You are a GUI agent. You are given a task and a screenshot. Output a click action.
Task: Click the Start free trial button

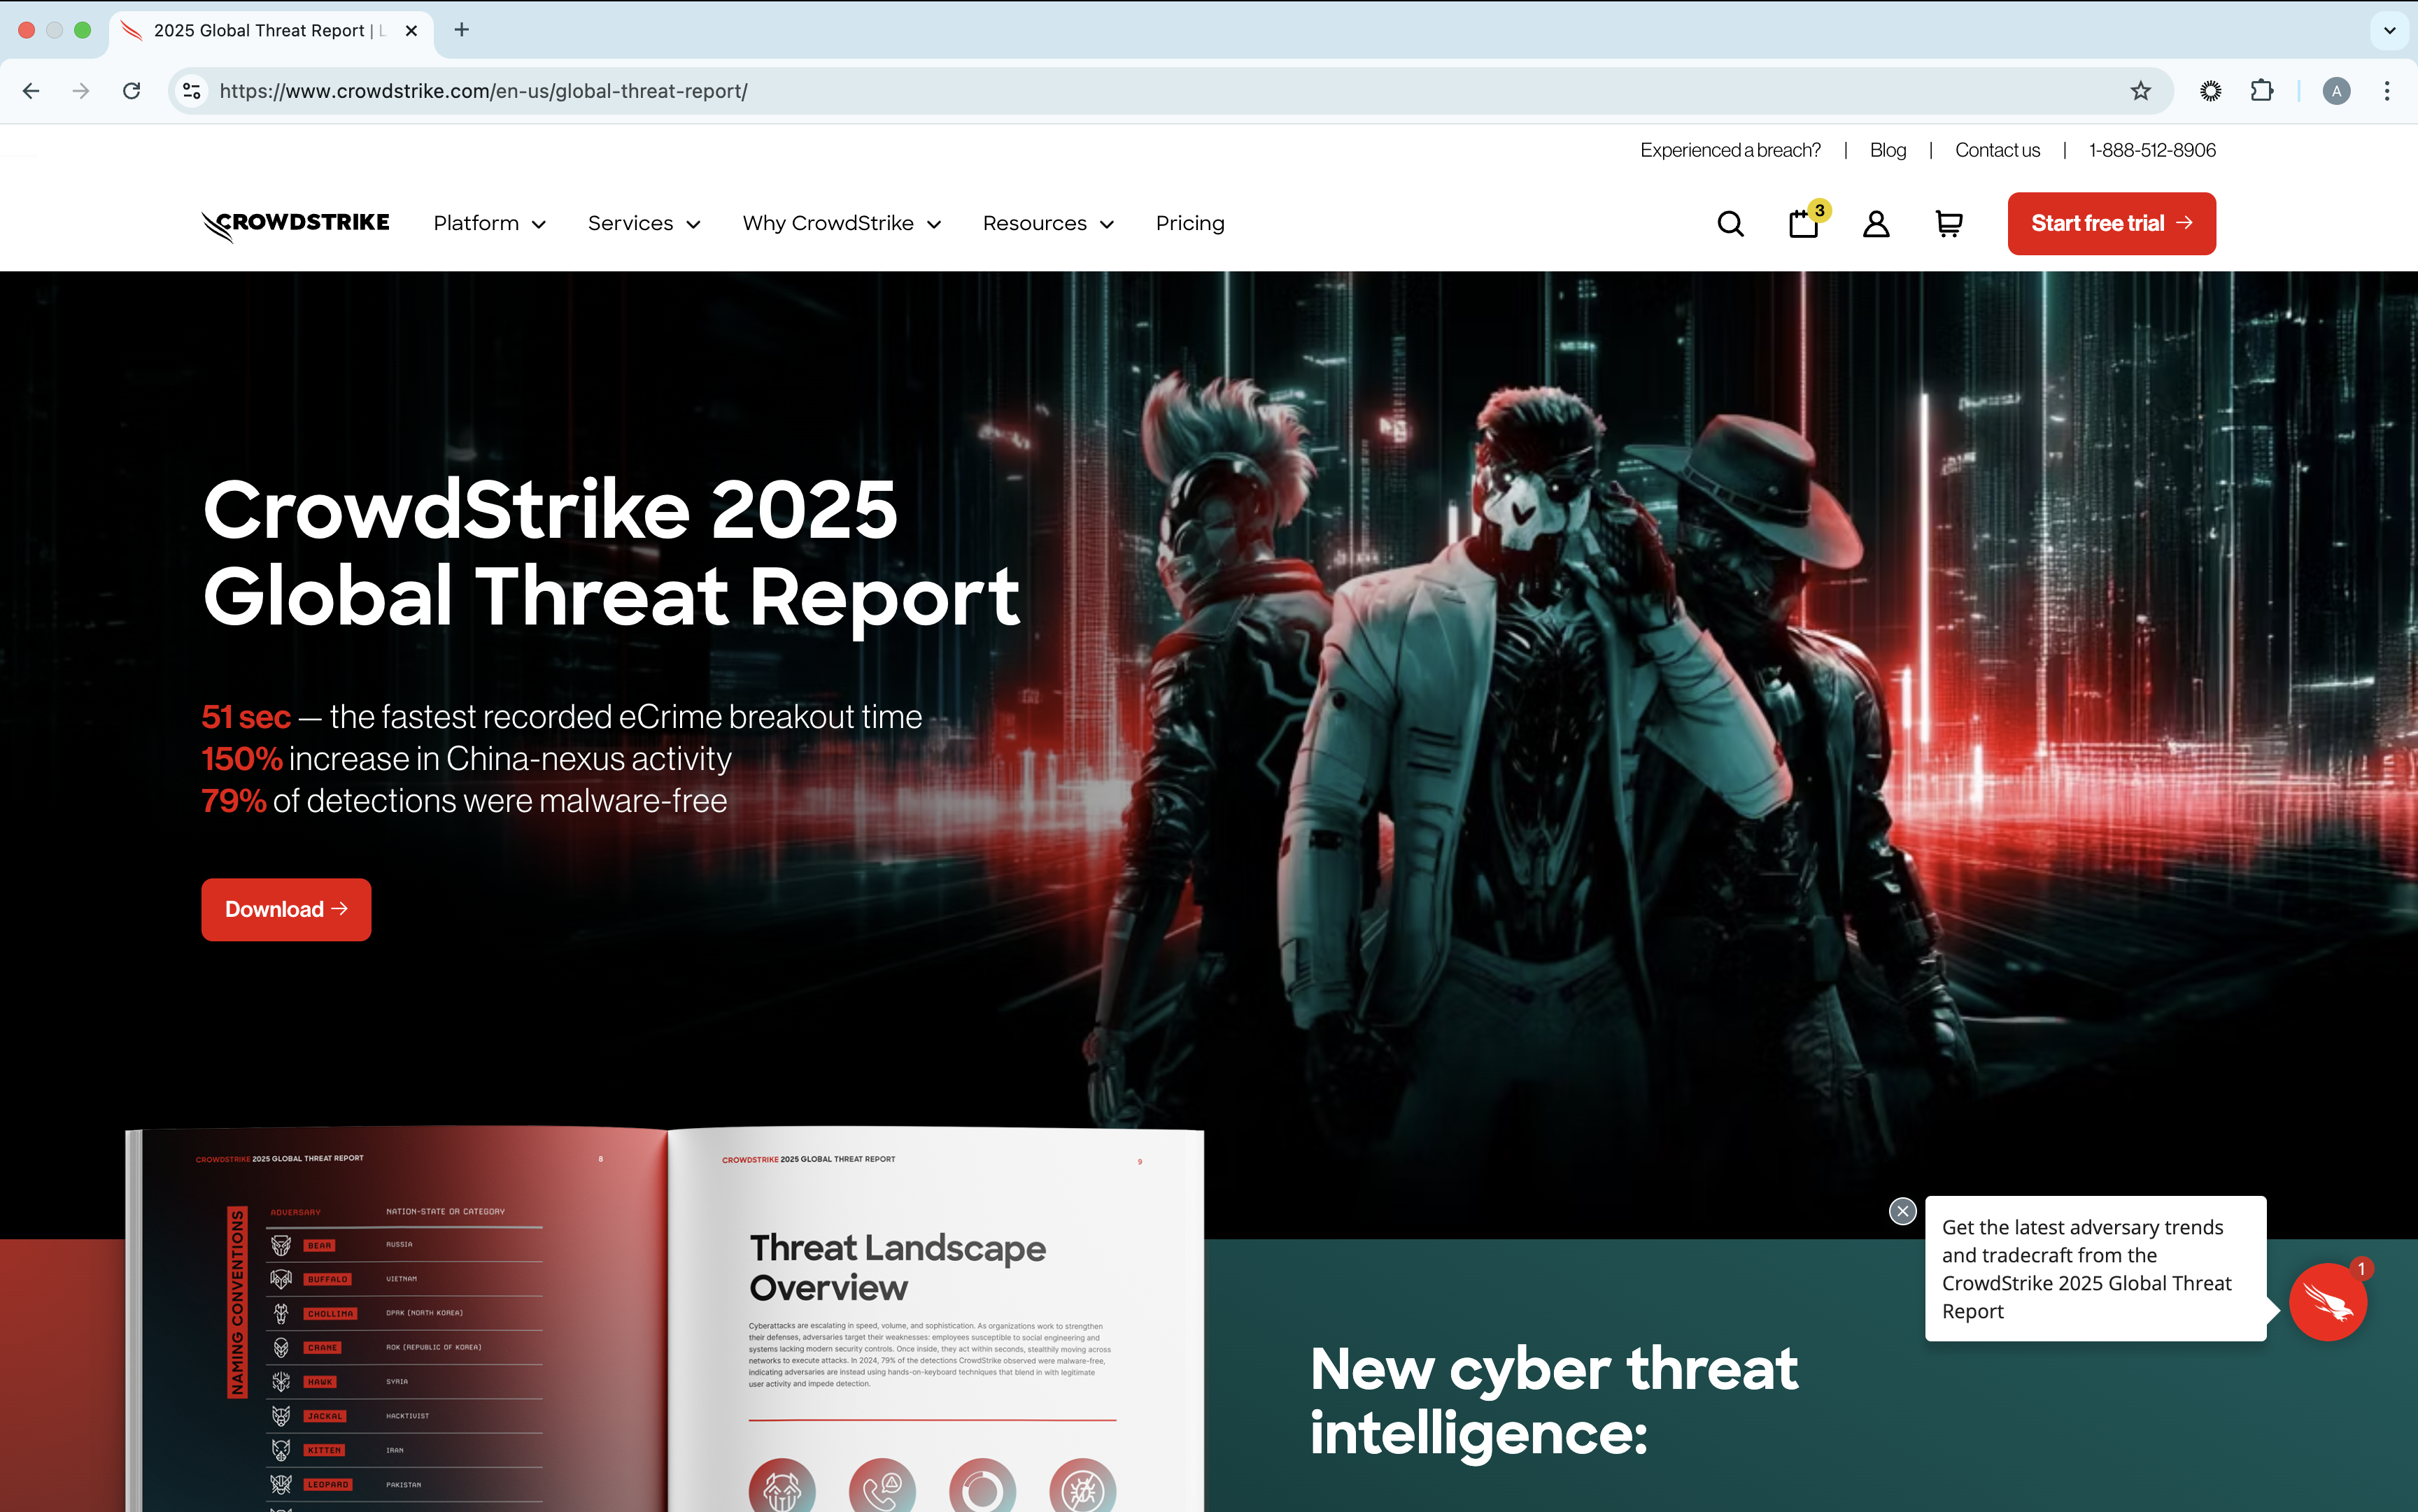pos(2111,224)
